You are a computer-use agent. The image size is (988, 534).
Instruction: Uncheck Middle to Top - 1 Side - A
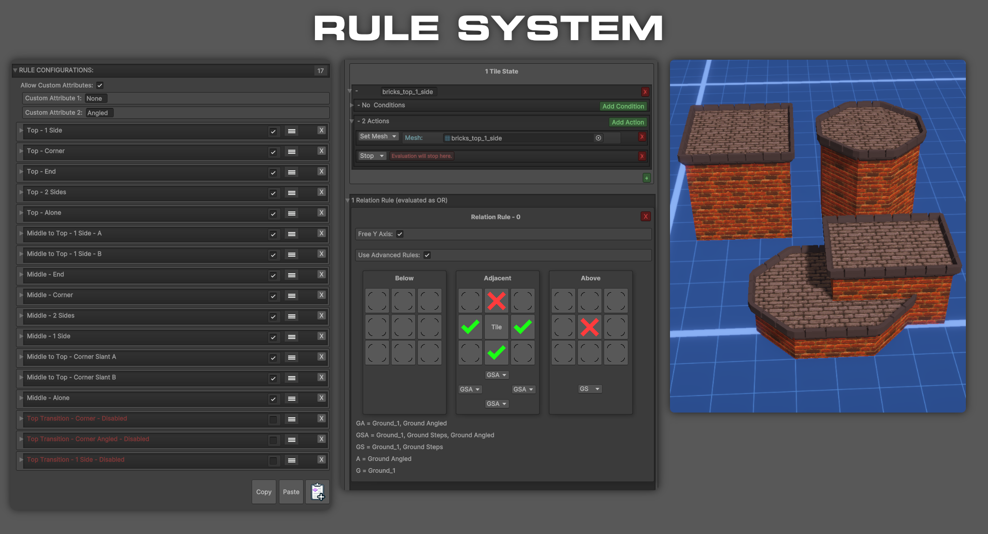point(273,234)
